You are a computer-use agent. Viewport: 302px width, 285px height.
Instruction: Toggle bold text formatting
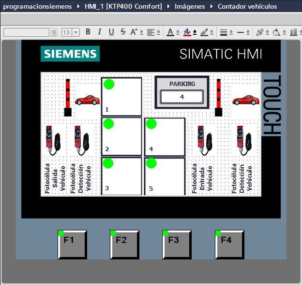click(88, 32)
